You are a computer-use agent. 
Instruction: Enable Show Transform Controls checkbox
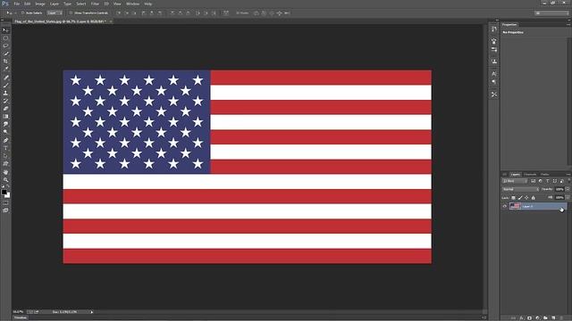tap(71, 13)
